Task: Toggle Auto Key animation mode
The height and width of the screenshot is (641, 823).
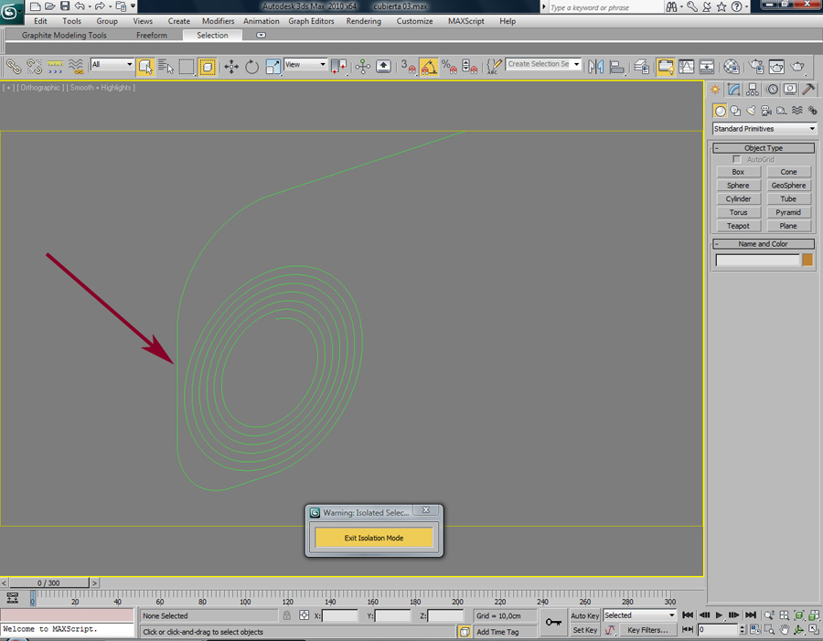Action: [x=584, y=615]
